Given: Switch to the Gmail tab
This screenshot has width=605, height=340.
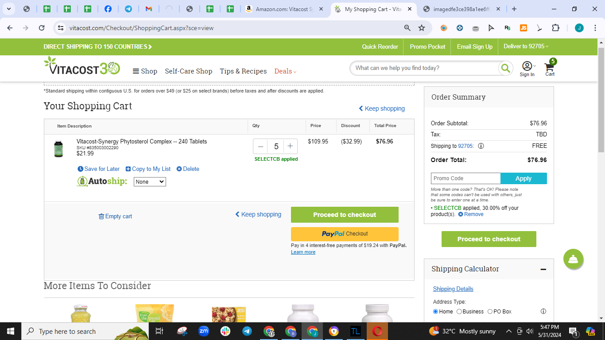Looking at the screenshot, I should click(149, 9).
